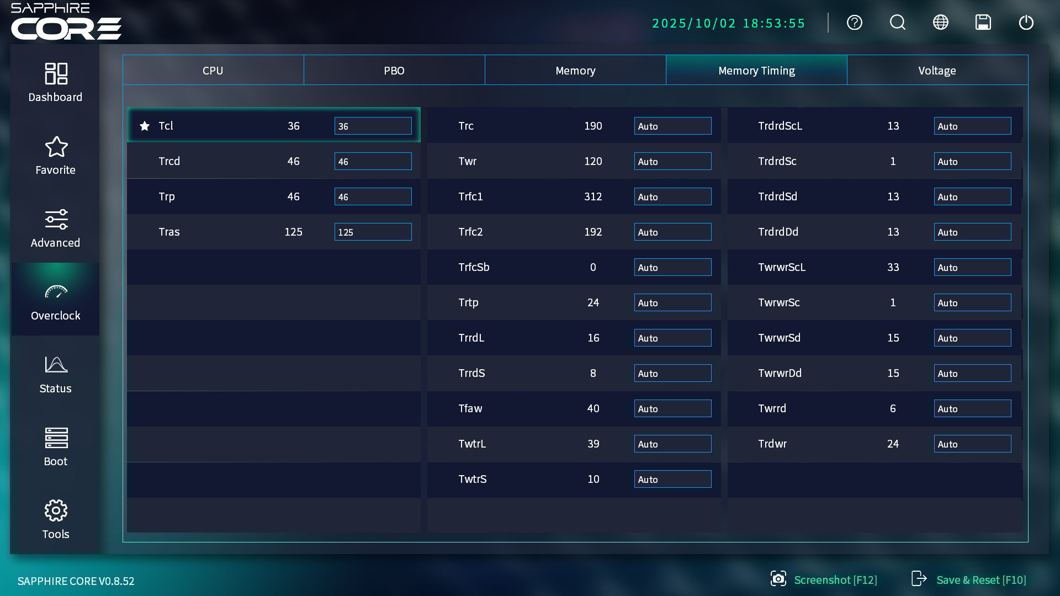Image resolution: width=1060 pixels, height=596 pixels.
Task: Open Dashboard from the sidebar
Action: [55, 83]
